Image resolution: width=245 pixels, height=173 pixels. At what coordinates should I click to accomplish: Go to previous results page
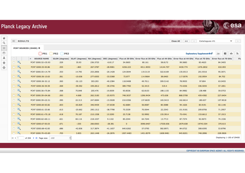15,138
